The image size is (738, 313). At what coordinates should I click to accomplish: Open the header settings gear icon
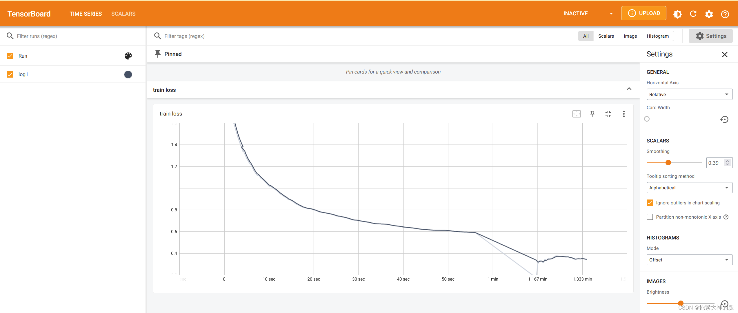[x=709, y=14]
